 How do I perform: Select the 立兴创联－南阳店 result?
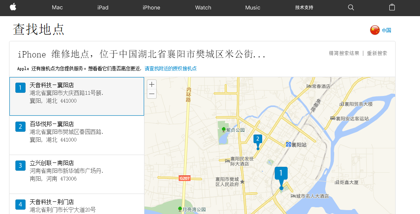pos(77,174)
